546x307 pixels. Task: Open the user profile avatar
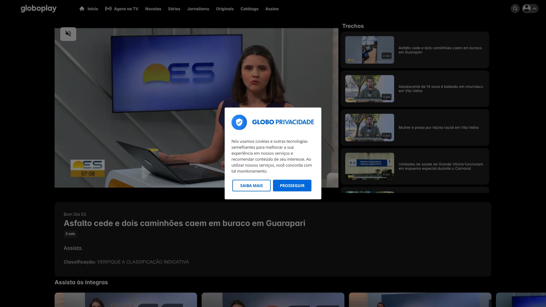coord(527,9)
